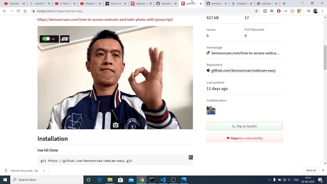This screenshot has height=184, width=327.
Task: Click the Try on RunKit button
Action: (x=244, y=126)
